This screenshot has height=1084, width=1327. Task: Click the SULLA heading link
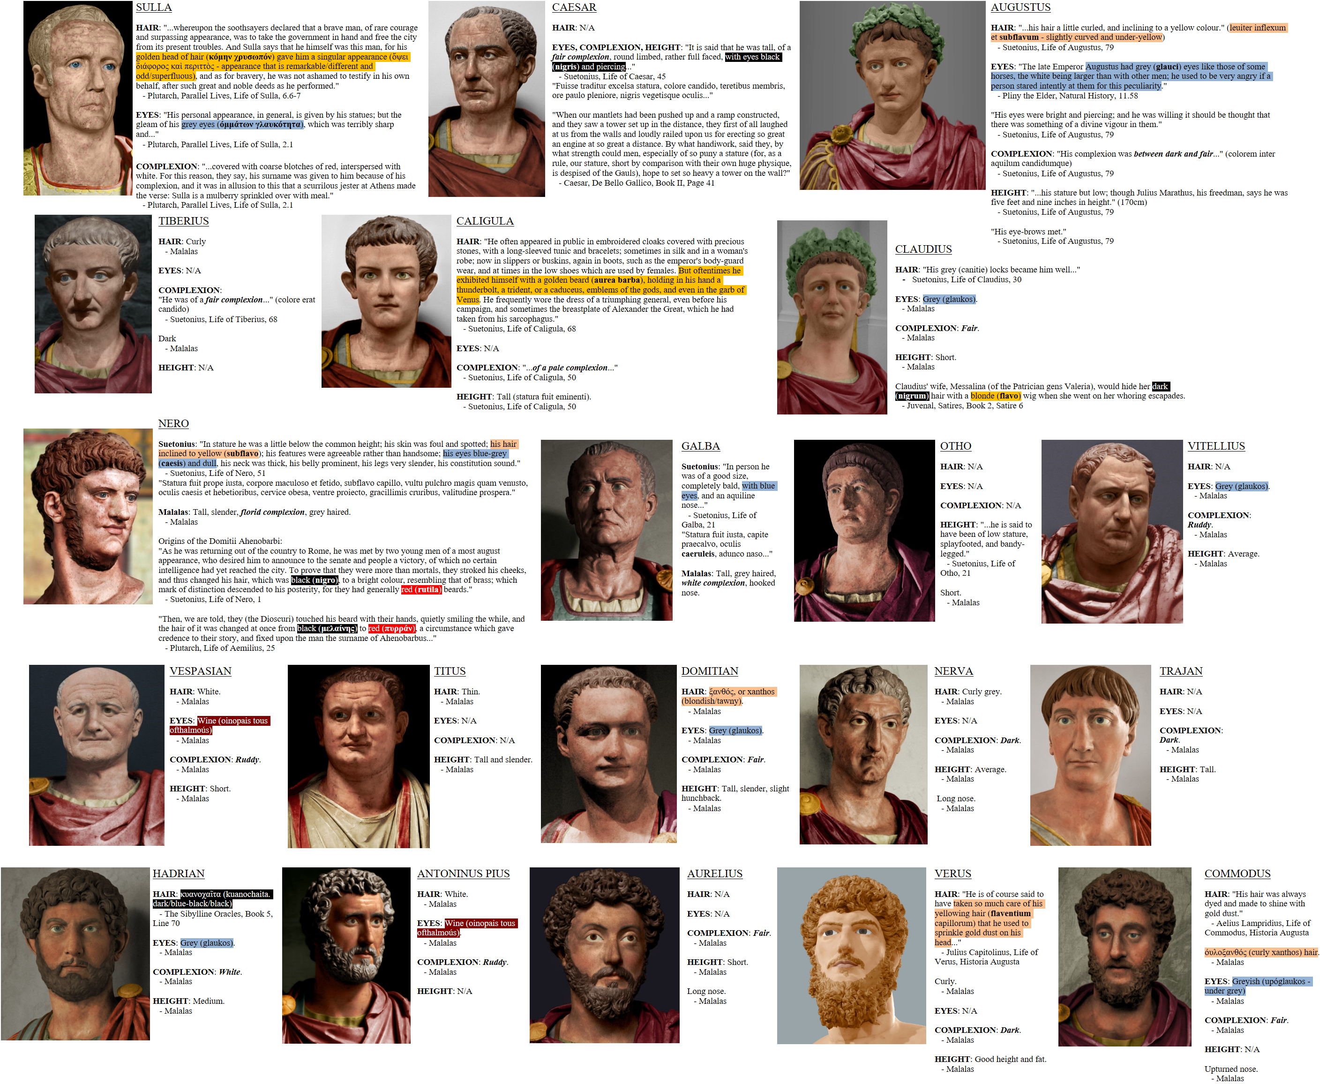coord(154,8)
